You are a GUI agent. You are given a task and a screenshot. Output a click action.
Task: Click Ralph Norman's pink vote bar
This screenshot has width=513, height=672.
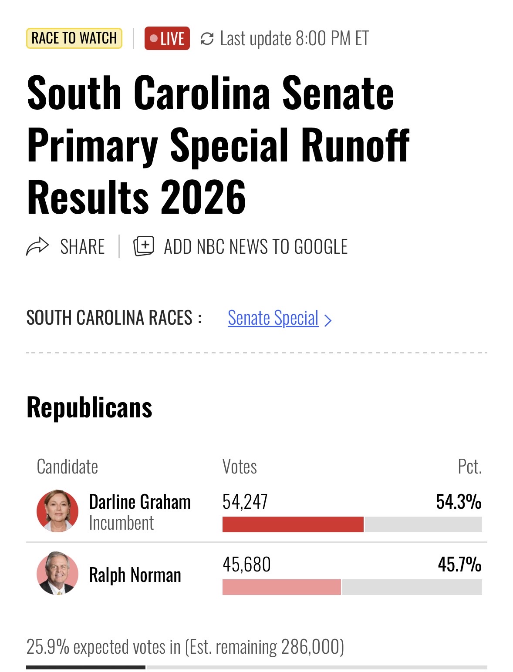coord(281,587)
